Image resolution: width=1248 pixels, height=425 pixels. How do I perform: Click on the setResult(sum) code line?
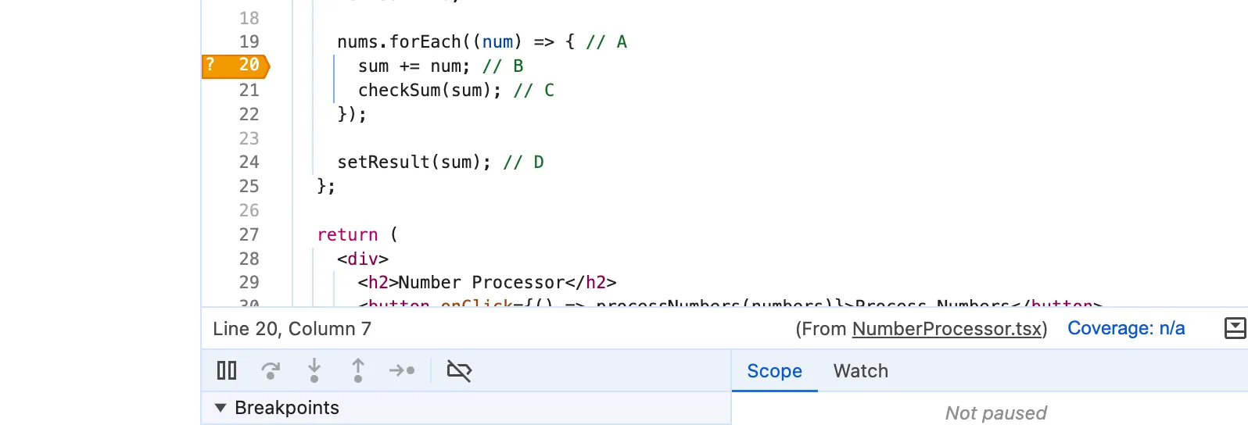pyautogui.click(x=440, y=162)
